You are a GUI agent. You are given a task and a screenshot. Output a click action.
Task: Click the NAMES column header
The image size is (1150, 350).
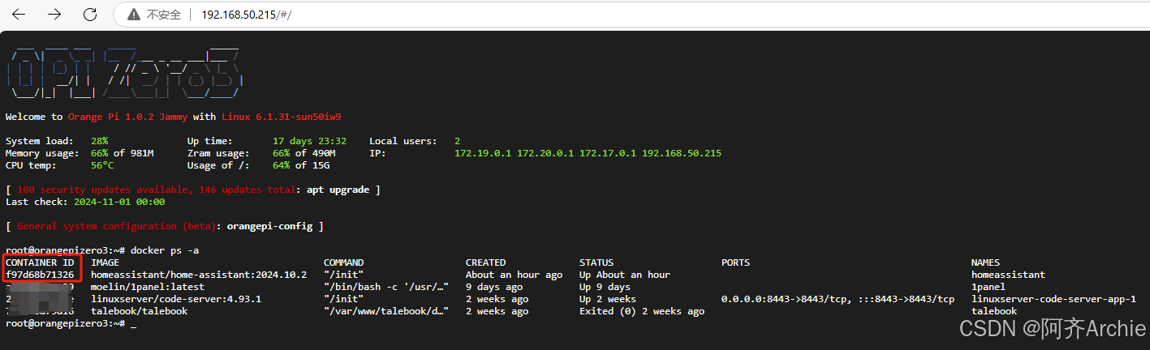(x=985, y=262)
